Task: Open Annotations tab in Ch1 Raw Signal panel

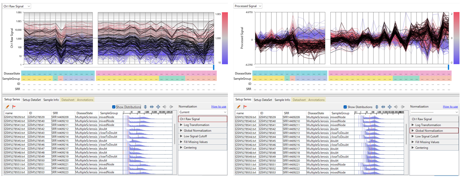Action: coord(85,100)
